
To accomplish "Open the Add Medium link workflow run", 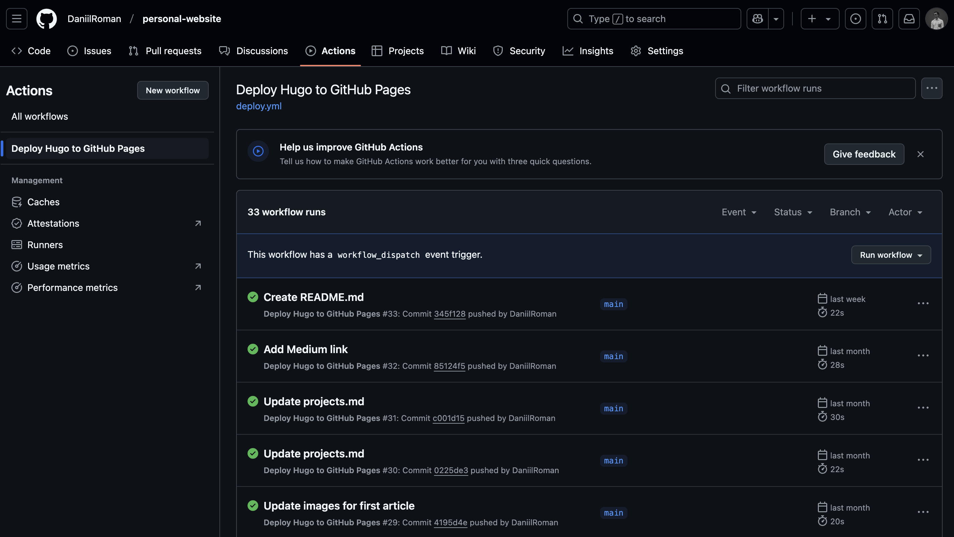I will pos(305,349).
